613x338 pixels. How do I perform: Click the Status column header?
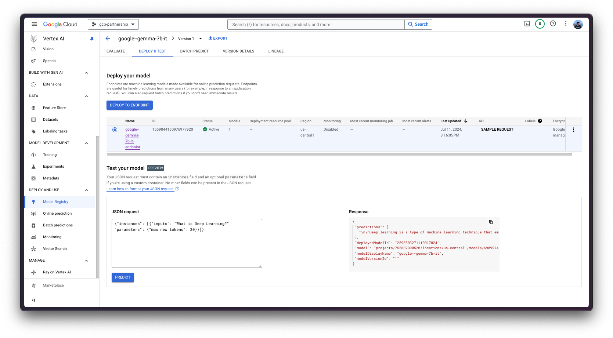point(208,121)
